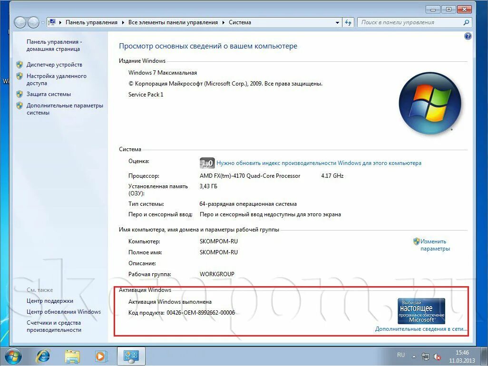
Task: Minimize the System window
Action: click(433, 10)
